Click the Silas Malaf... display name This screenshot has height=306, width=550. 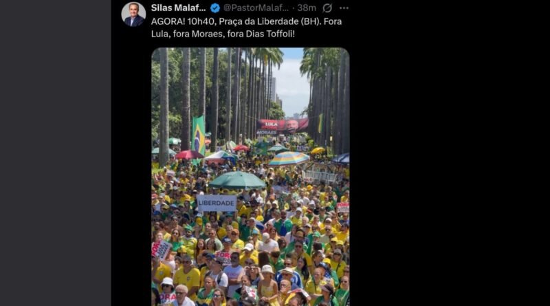tap(178, 8)
